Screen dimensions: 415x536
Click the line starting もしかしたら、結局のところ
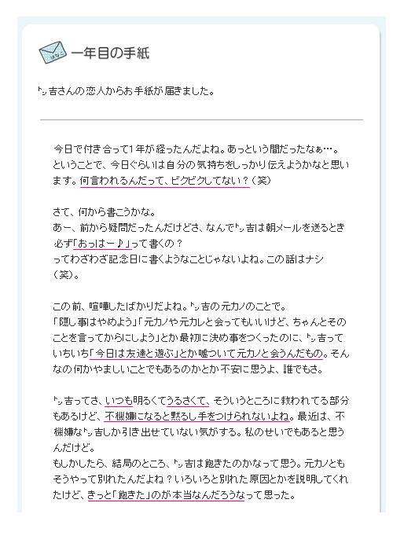pyautogui.click(x=199, y=464)
